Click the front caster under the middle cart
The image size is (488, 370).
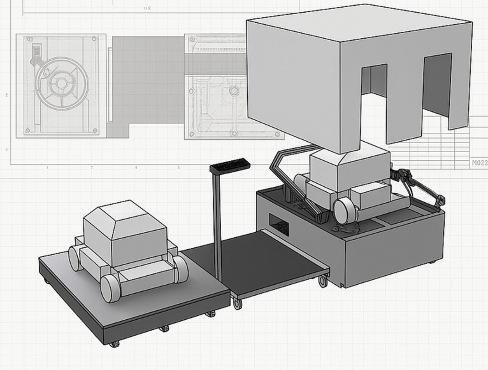click(x=237, y=303)
